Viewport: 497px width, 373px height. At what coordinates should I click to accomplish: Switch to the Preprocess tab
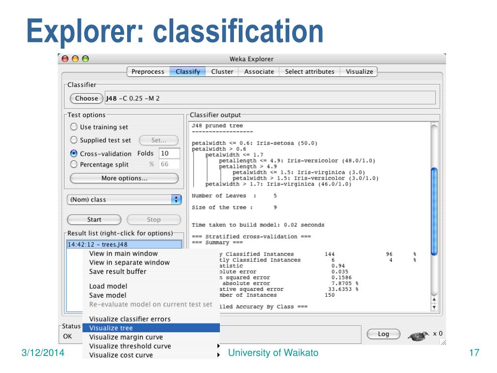click(x=148, y=72)
